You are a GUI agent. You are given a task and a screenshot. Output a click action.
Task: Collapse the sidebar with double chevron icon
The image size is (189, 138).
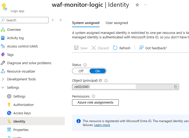[x=61, y=20]
